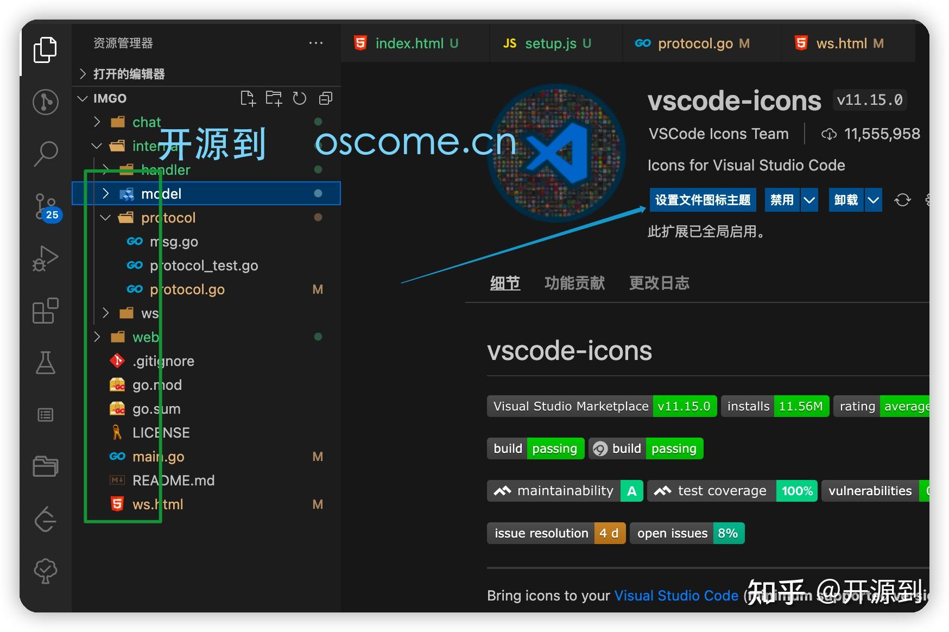Open the Testing flask icon in sidebar

pos(46,363)
